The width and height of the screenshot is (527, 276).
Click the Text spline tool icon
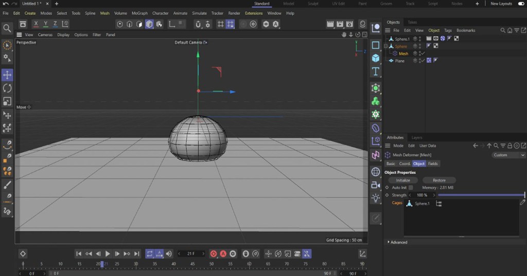tap(376, 71)
